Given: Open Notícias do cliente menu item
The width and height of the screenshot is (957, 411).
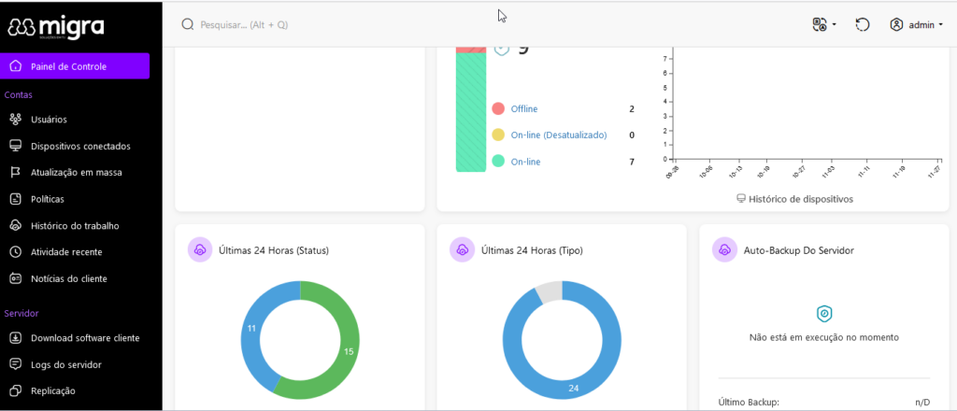Looking at the screenshot, I should 81,278.
